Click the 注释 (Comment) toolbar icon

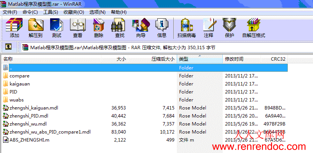click(x=209, y=25)
